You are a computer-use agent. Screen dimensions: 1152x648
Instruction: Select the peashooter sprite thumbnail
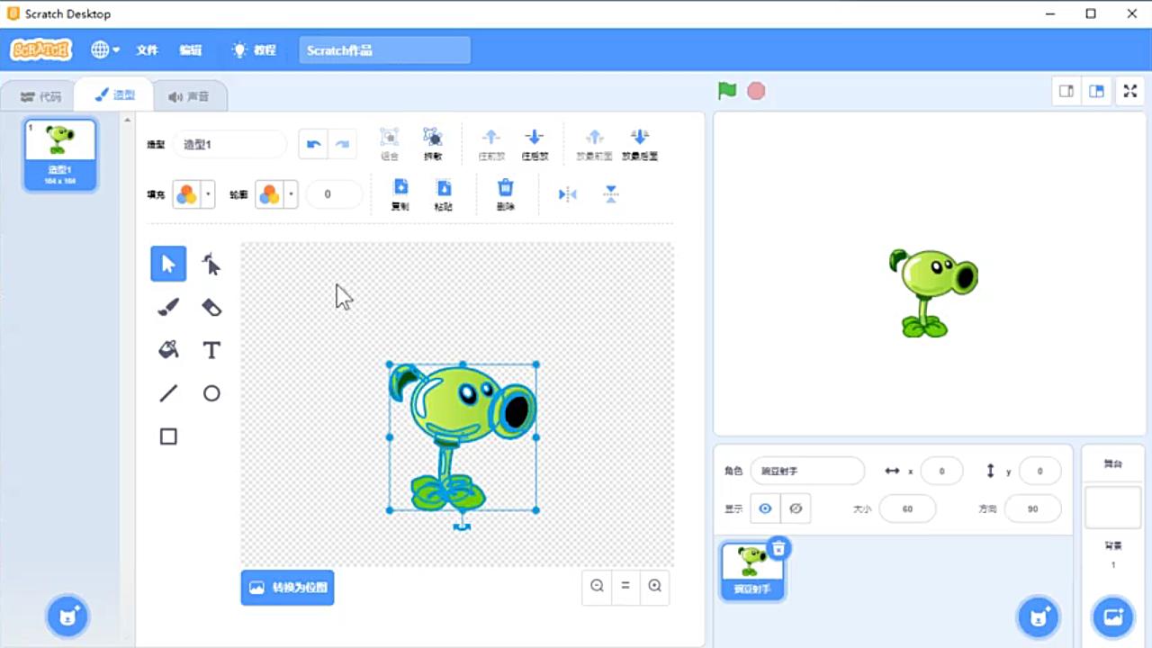click(x=752, y=570)
